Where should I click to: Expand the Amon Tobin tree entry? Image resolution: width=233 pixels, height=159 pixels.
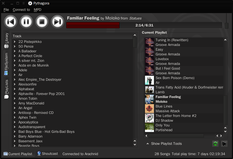(x=15, y=99)
